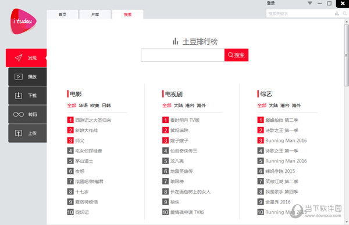Viewport: 349px width, 225px height.
Task: Select 日韩 filter under 电影
Action: pos(106,106)
